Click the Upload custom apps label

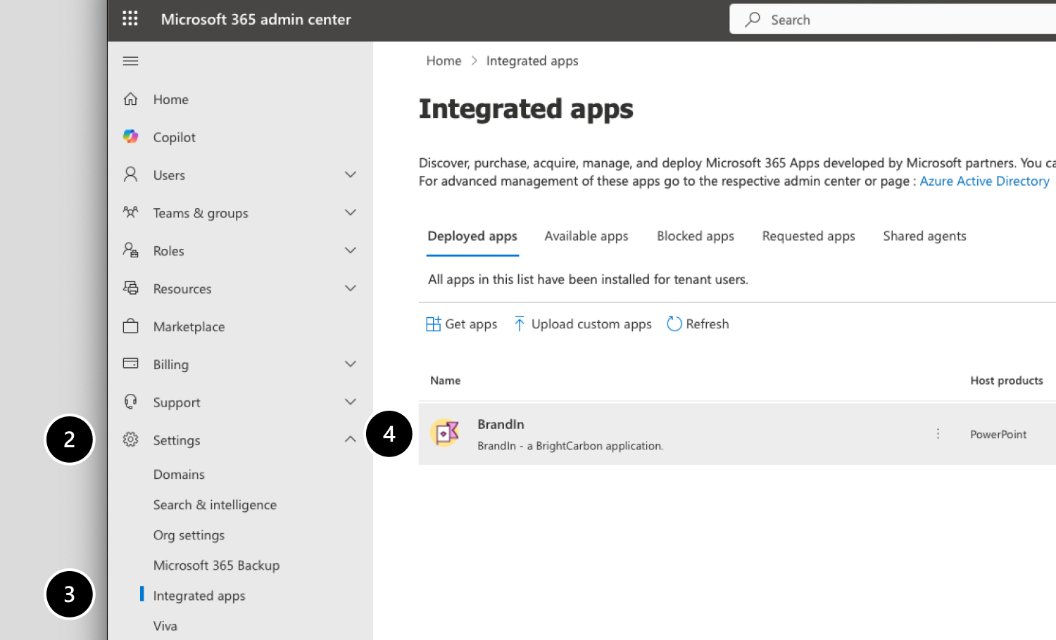pos(591,324)
